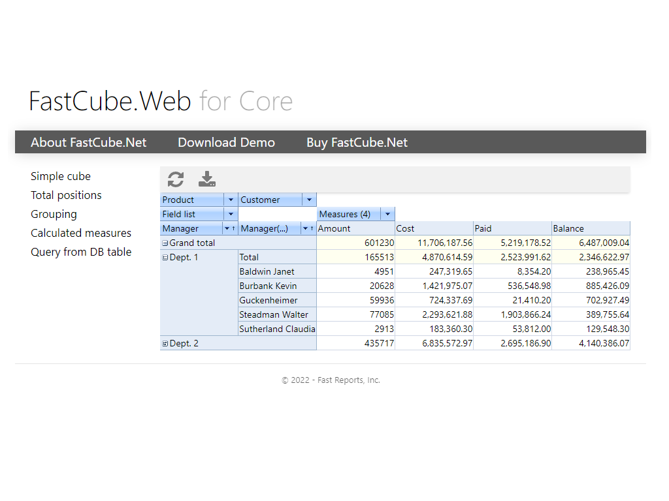Viewport: 669px width, 501px height.
Task: Open the Total positions example
Action: 66,195
